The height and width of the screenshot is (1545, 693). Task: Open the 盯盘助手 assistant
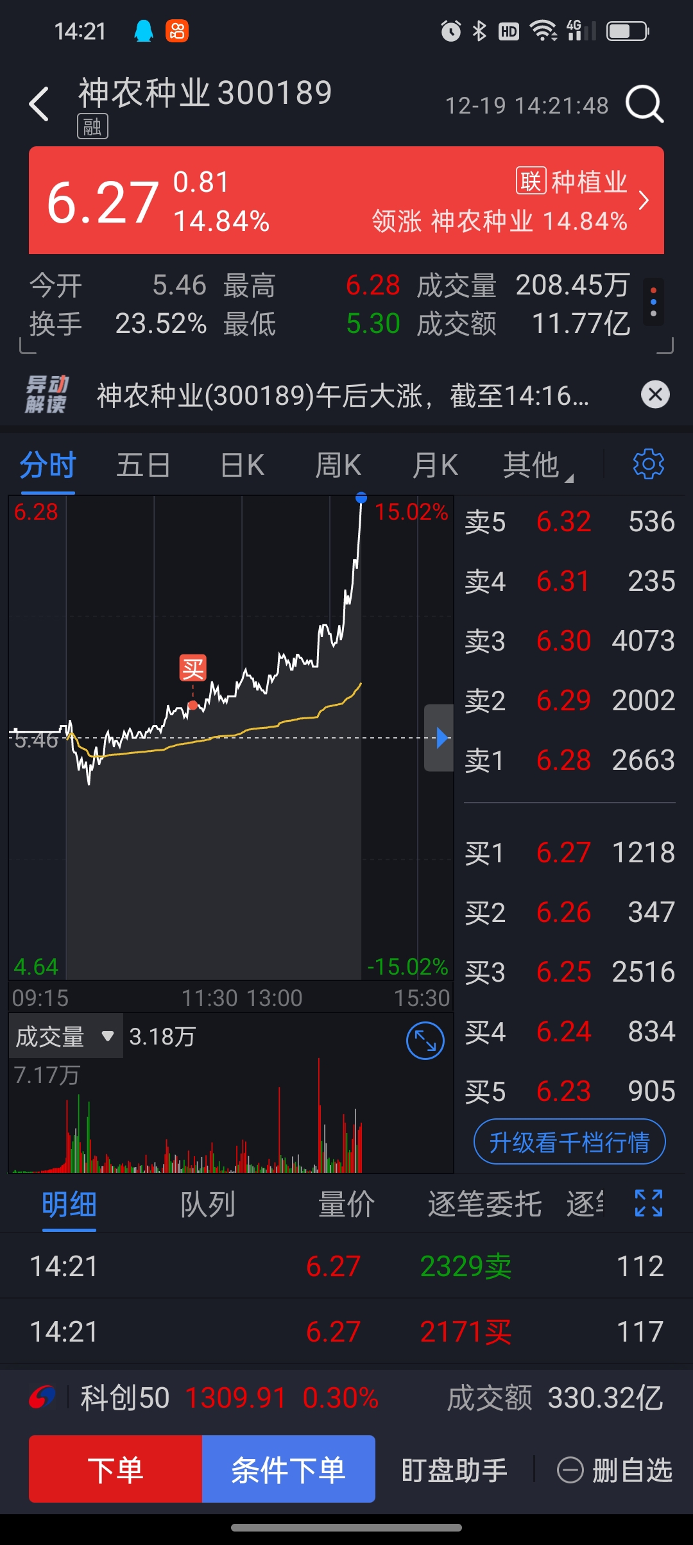tap(454, 1470)
